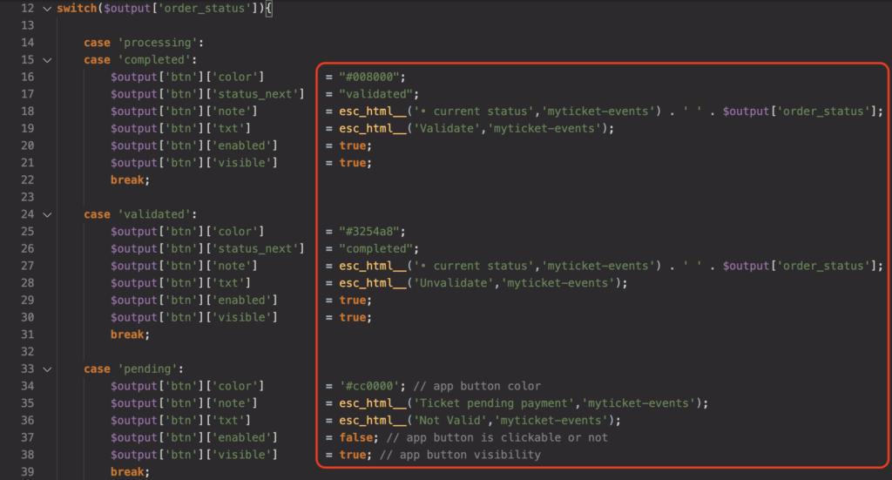Click the true keyword on line 38
The width and height of the screenshot is (892, 480).
tap(353, 455)
